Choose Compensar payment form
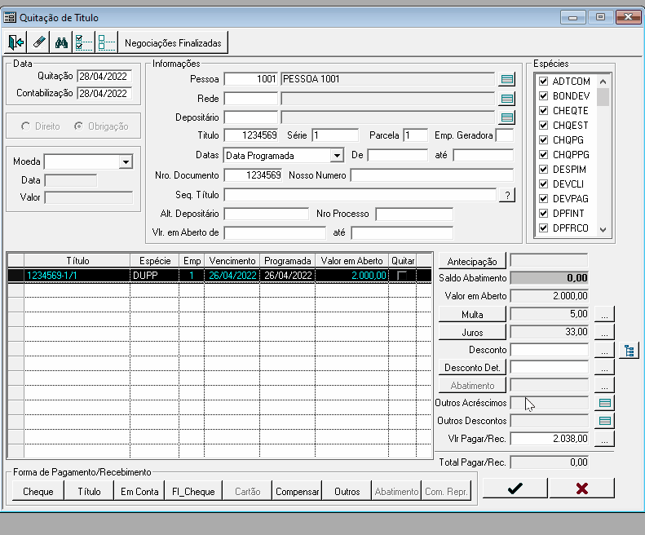 (297, 492)
